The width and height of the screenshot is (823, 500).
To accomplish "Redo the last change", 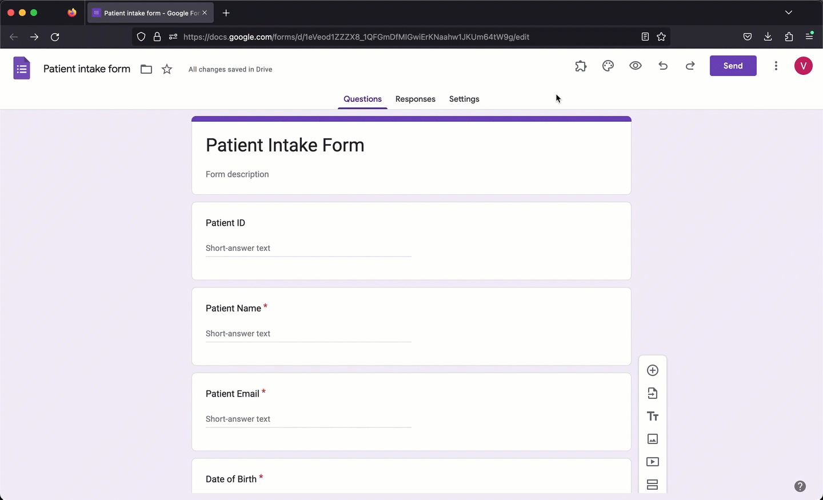I will [690, 66].
